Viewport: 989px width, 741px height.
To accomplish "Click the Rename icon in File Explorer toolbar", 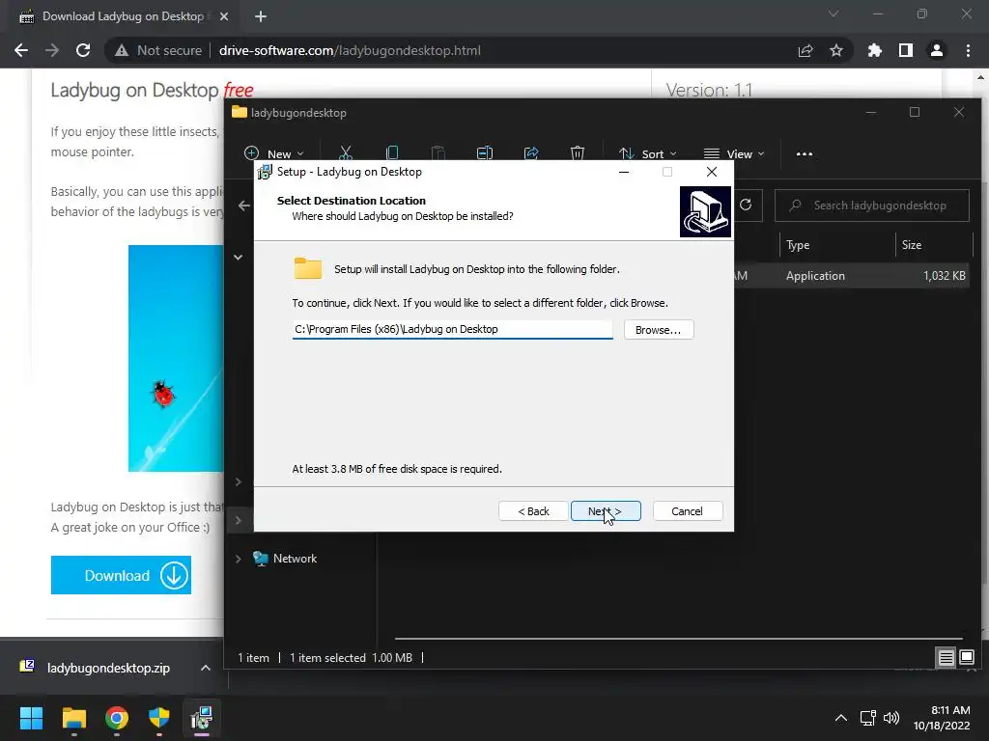I will click(485, 153).
